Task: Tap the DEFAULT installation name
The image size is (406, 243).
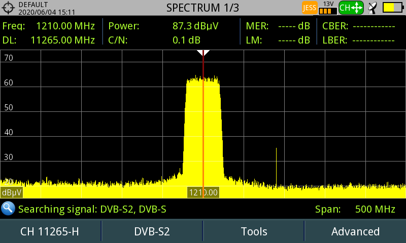Action: click(33, 5)
